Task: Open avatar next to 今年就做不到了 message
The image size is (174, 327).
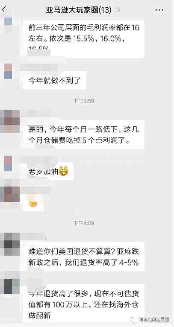Action: point(8,71)
